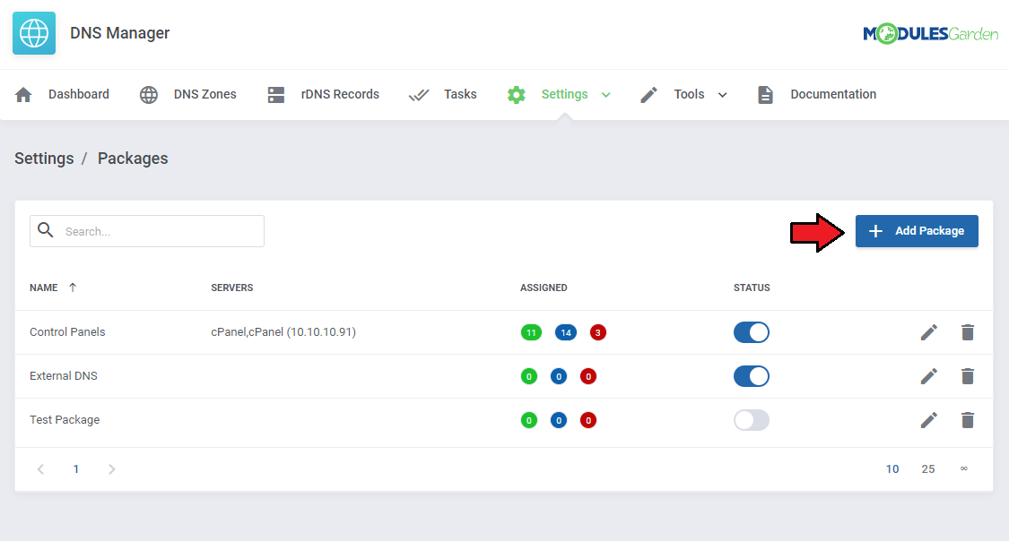The width and height of the screenshot is (1009, 541).
Task: Click blue 0 badge in External DNS row
Action: point(559,376)
